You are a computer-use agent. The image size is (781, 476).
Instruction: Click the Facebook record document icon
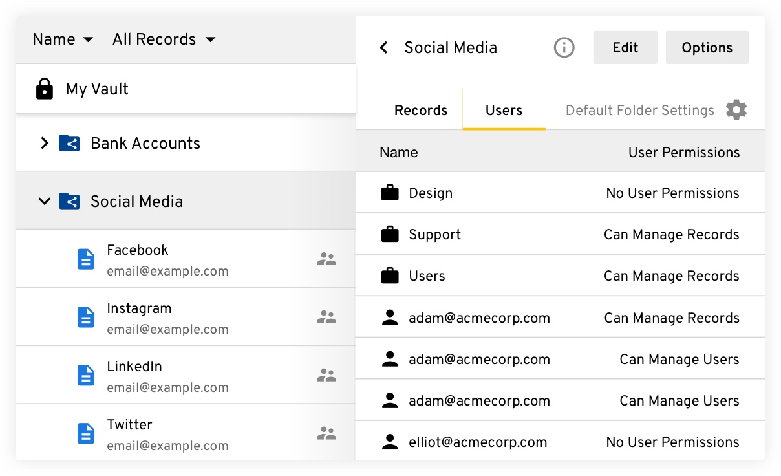pyautogui.click(x=86, y=259)
